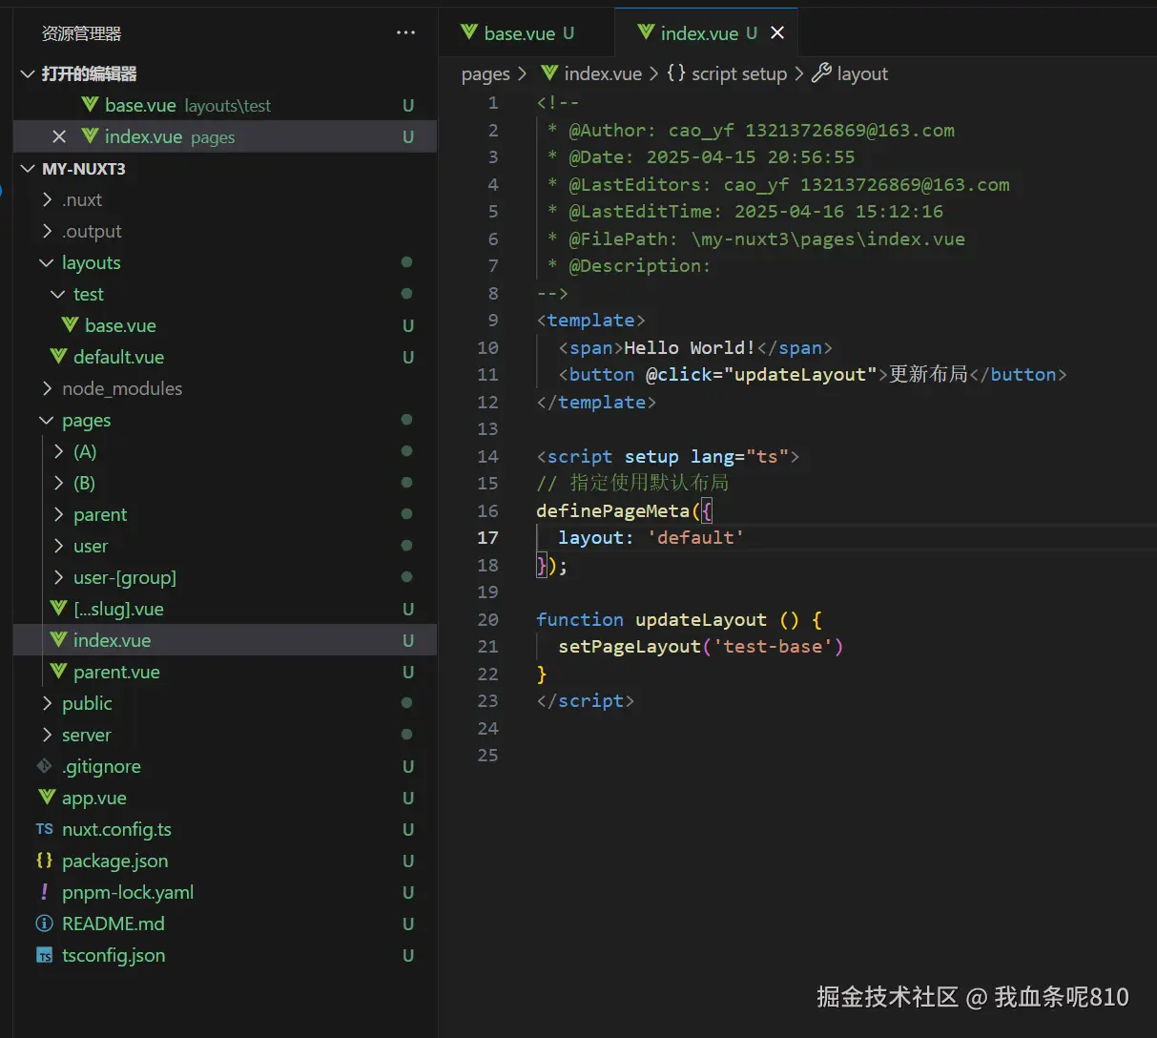Viewport: 1157px width, 1038px height.
Task: Click the TS icon beside nuxt.config.ts
Action: (44, 829)
